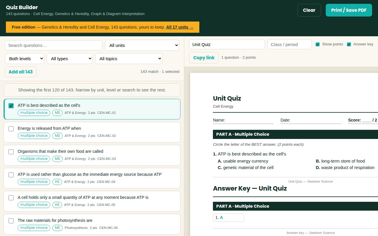This screenshot has height=236, width=378.
Task: Click answer option B 'long-term store of food'
Action: click(340, 161)
